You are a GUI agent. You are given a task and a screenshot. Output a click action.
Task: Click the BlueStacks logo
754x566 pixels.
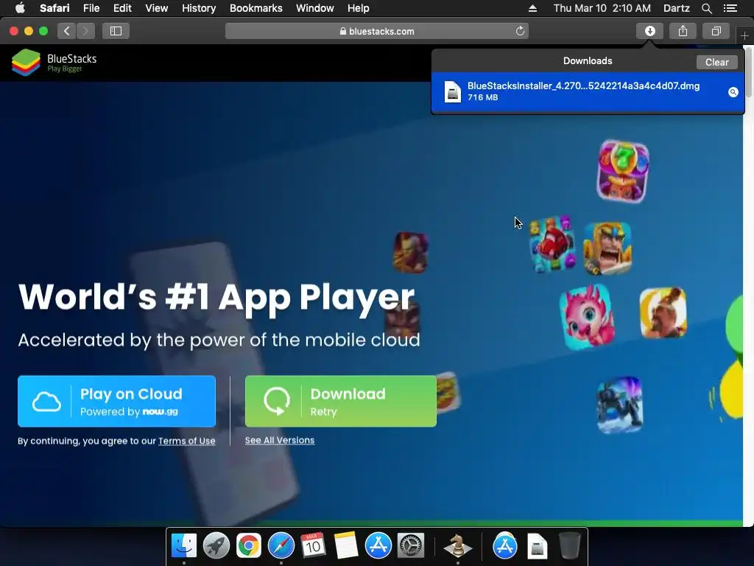pos(54,63)
